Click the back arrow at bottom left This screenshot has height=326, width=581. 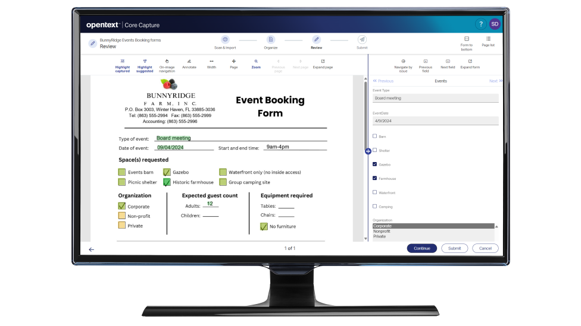pos(92,249)
